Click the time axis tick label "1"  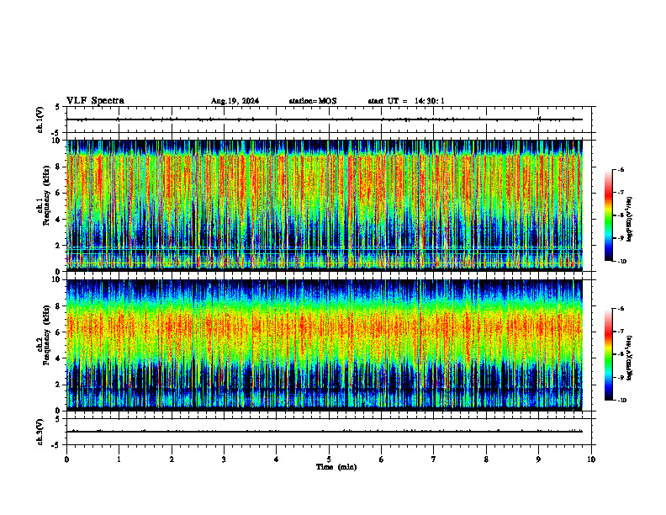119,459
